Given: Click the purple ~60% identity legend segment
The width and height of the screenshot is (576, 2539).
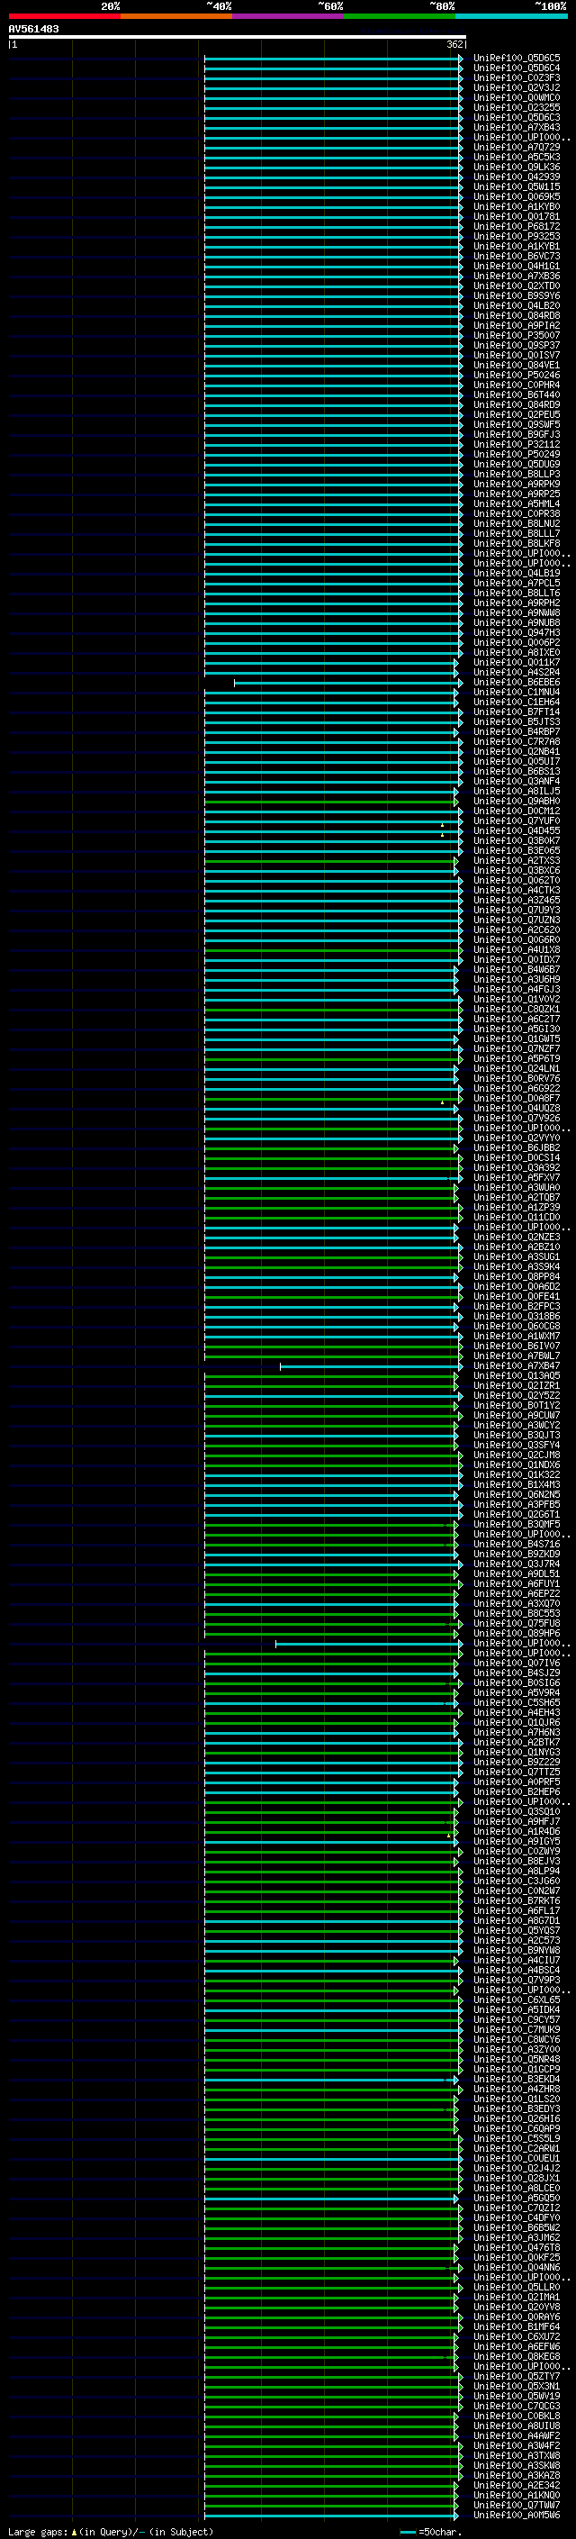Looking at the screenshot, I should coord(289,16).
